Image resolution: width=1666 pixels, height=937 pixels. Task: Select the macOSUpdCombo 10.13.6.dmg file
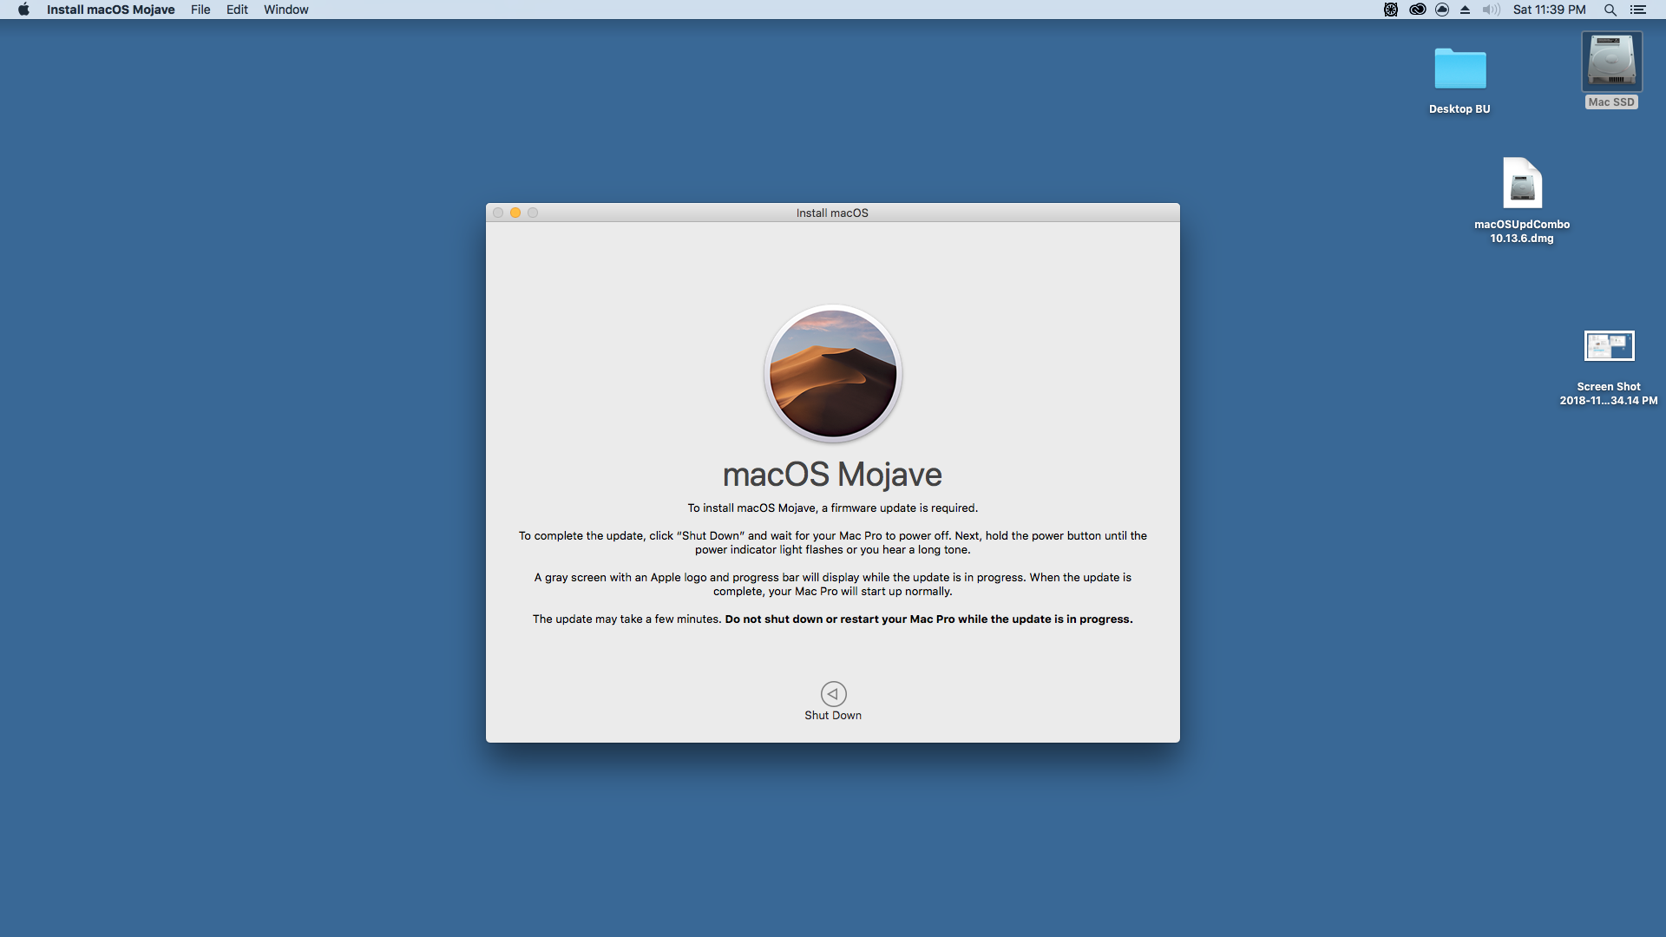point(1522,183)
